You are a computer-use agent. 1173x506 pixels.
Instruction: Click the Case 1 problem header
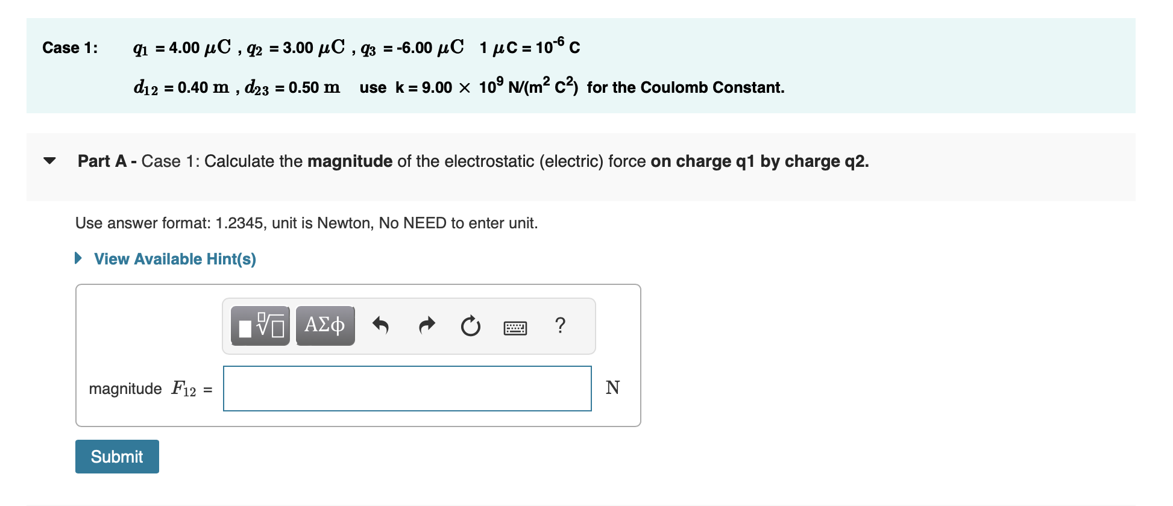[x=71, y=46]
